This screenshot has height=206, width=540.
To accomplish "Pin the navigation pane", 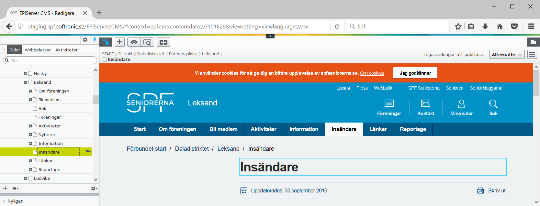I will [x=95, y=40].
